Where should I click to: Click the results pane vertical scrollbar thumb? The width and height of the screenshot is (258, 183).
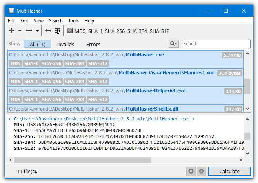tap(247, 136)
